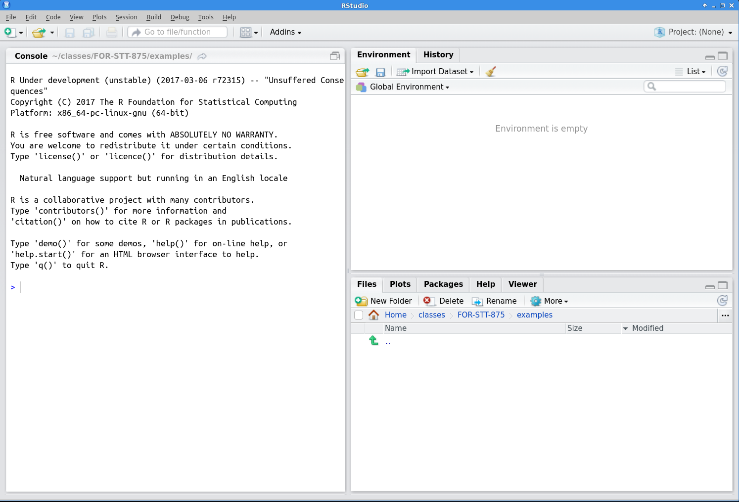Switch to the Plots tab
The image size is (739, 502).
point(400,284)
